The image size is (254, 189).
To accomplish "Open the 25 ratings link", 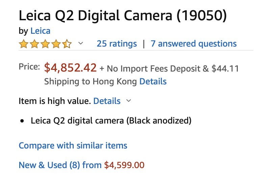I will pos(117,44).
